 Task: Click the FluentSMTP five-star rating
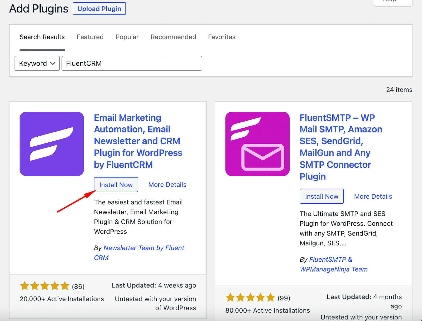250,298
